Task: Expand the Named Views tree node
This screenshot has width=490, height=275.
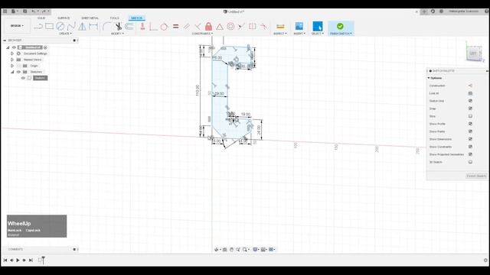Action: [x=12, y=60]
